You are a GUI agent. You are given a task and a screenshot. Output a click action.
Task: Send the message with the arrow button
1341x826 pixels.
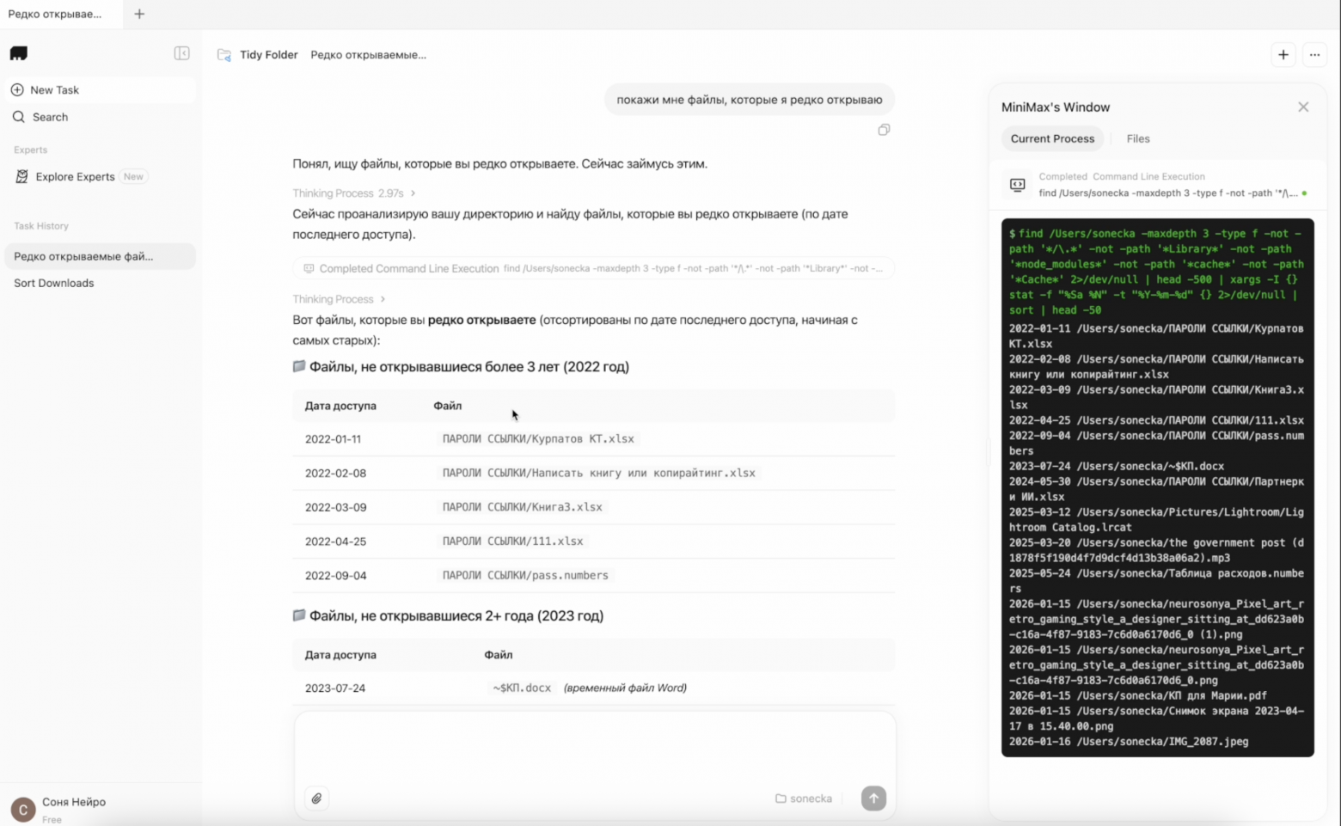(x=873, y=798)
